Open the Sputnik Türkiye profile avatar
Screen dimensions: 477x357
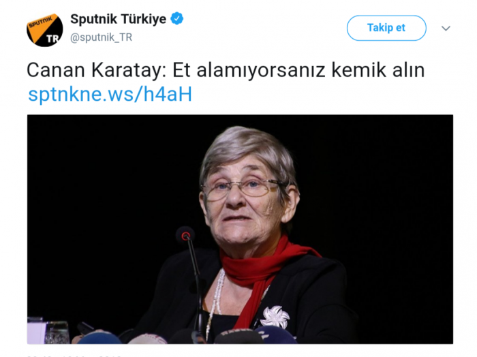click(45, 30)
